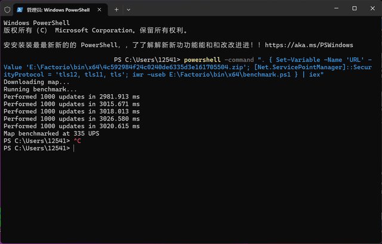Open a new terminal tab with plus button
This screenshot has height=244, width=382.
click(x=116, y=10)
